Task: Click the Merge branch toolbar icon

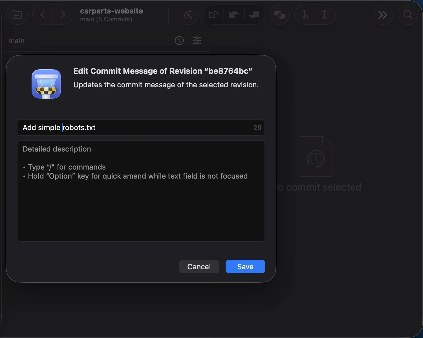Action: click(x=305, y=15)
